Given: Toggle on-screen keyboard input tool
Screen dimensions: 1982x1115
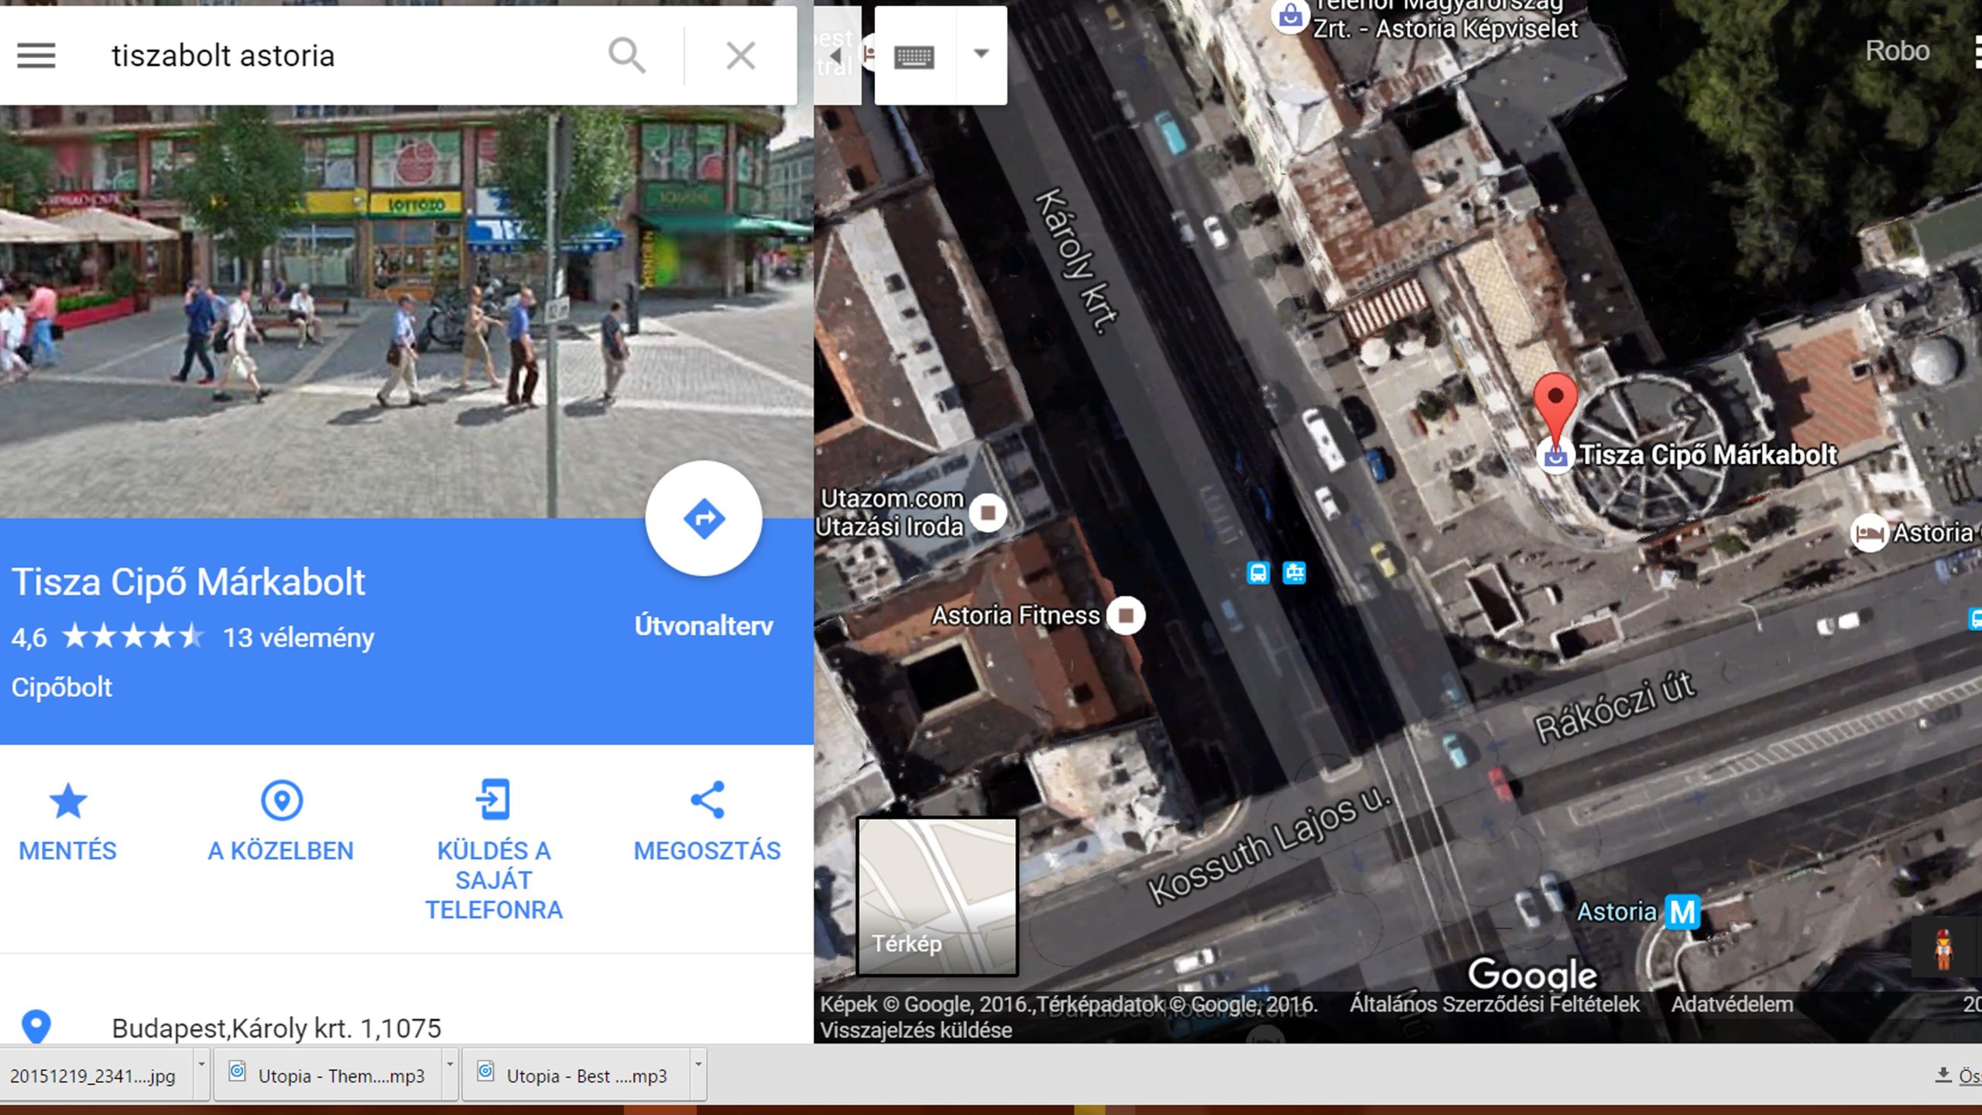Looking at the screenshot, I should pyautogui.click(x=914, y=56).
